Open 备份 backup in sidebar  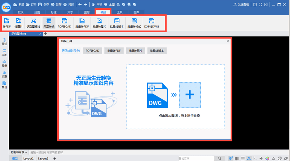(x=5, y=85)
